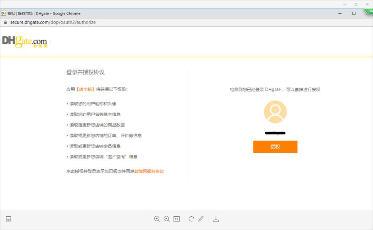Click the 读取您的用户昵称和头像 permission line
Screen dimensions: 373x230
pyautogui.click(x=93, y=104)
